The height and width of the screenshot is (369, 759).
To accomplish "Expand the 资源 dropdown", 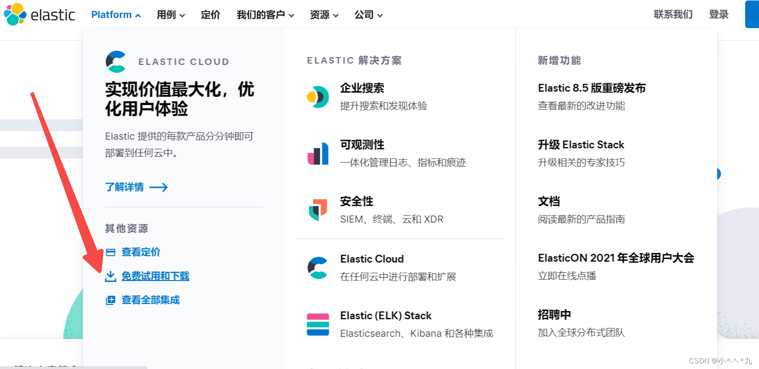I will (324, 15).
